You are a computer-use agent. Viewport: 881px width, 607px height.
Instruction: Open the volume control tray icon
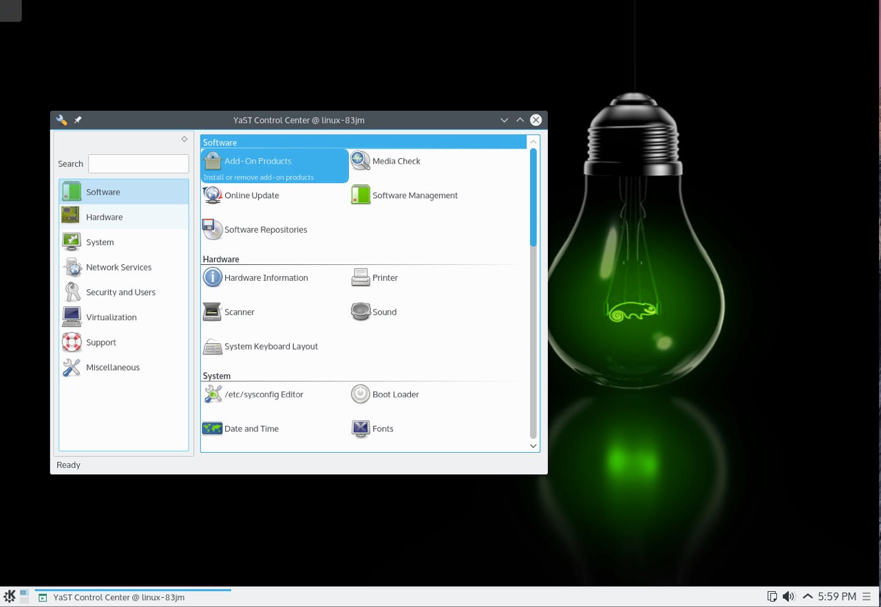[x=789, y=597]
